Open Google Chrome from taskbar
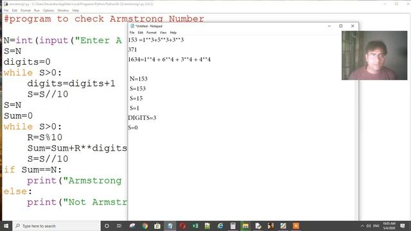 tap(144, 226)
